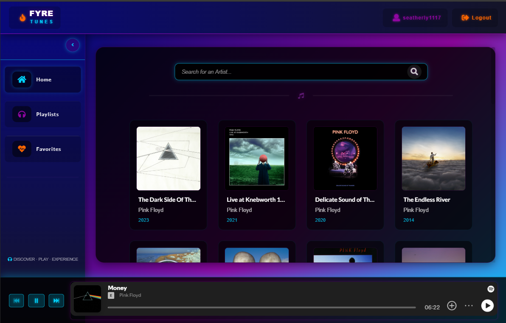Click the song progress bar
This screenshot has height=323, width=506.
click(x=262, y=307)
